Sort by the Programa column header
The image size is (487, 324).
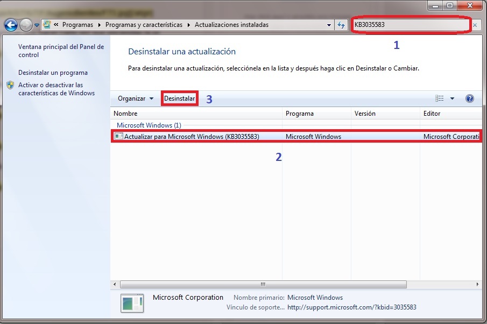click(317, 114)
